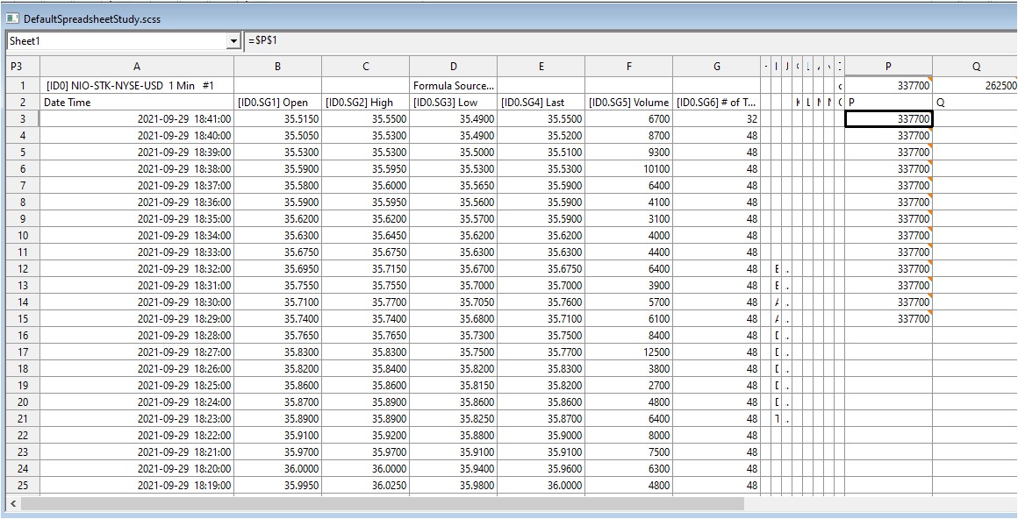Click the 18:41:00 date time cell
This screenshot has width=1018, height=519.
click(137, 119)
